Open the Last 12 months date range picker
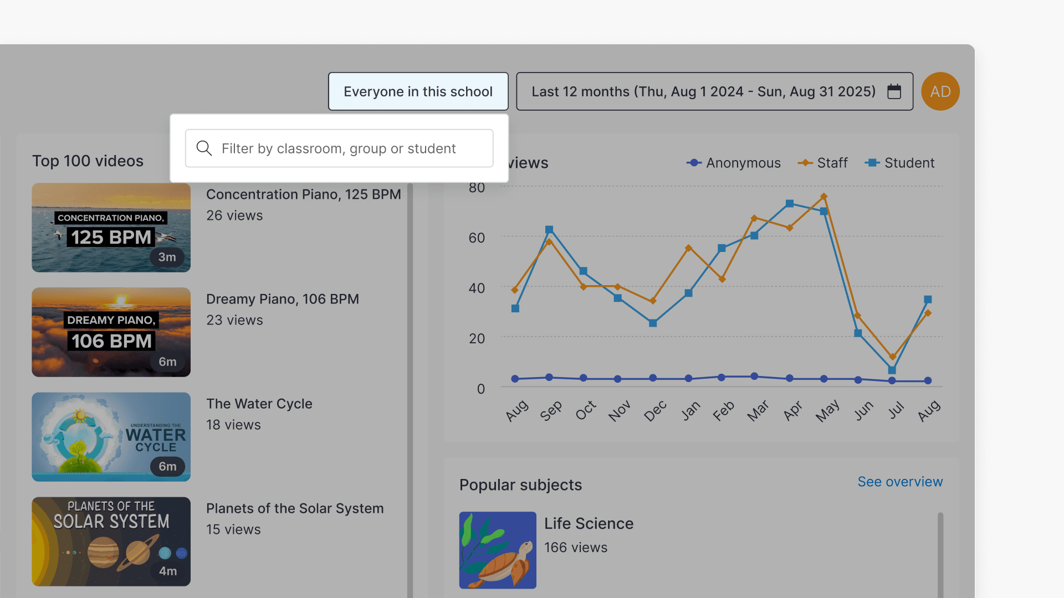 pos(715,91)
